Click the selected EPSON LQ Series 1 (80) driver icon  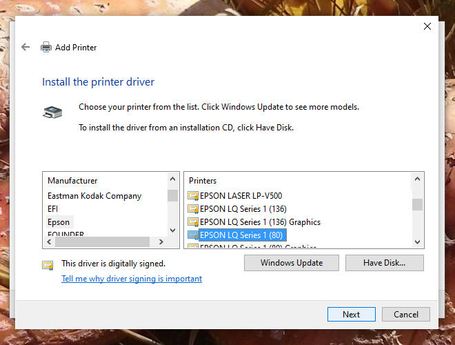tap(192, 235)
